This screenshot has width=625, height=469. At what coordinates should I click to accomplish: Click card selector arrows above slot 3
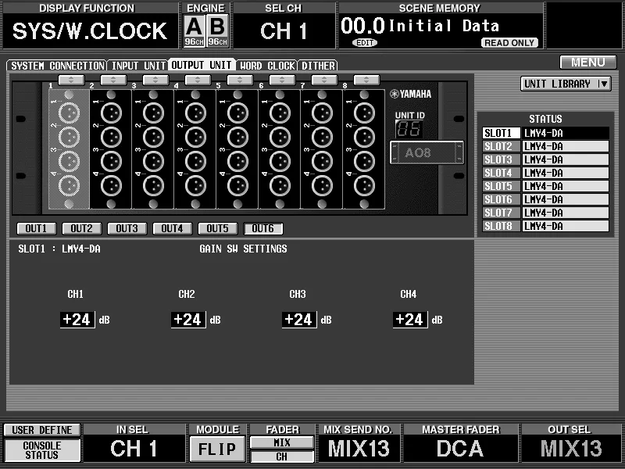(155, 80)
